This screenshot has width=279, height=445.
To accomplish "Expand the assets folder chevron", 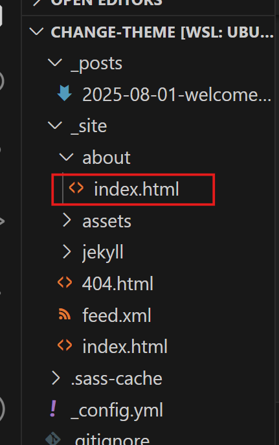I will [x=67, y=220].
